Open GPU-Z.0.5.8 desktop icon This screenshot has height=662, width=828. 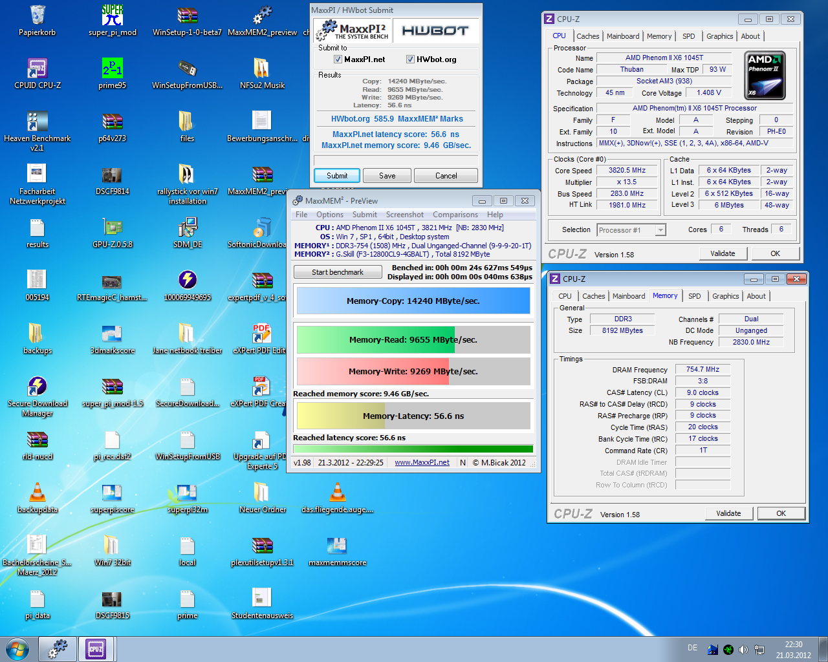point(113,233)
